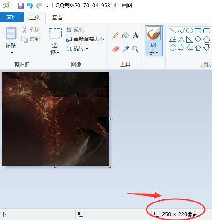Choose the hexagon shape

[173, 48]
